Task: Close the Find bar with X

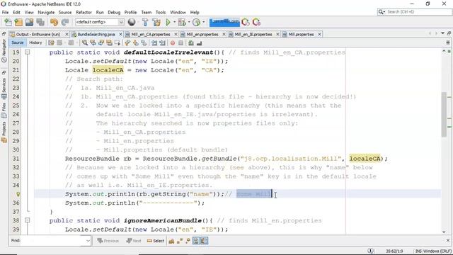Action: [x=448, y=240]
